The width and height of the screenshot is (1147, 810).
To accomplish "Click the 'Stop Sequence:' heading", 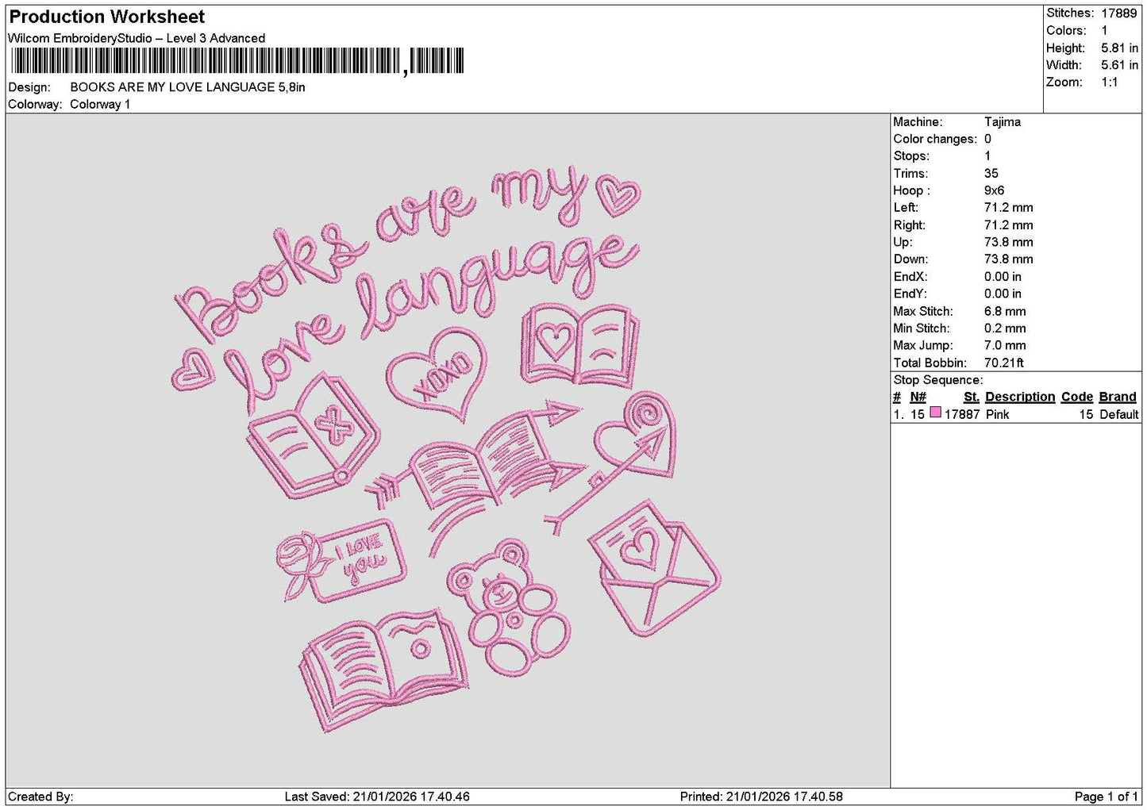I will tap(937, 380).
